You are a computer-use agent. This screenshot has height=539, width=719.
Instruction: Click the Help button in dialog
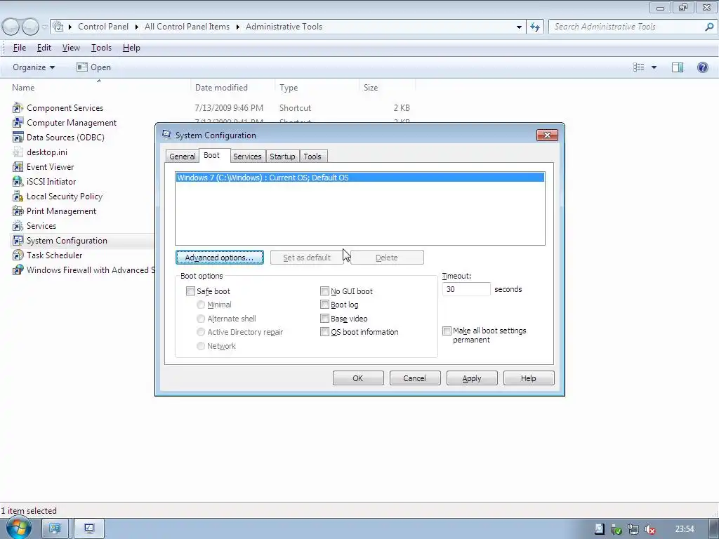point(529,378)
